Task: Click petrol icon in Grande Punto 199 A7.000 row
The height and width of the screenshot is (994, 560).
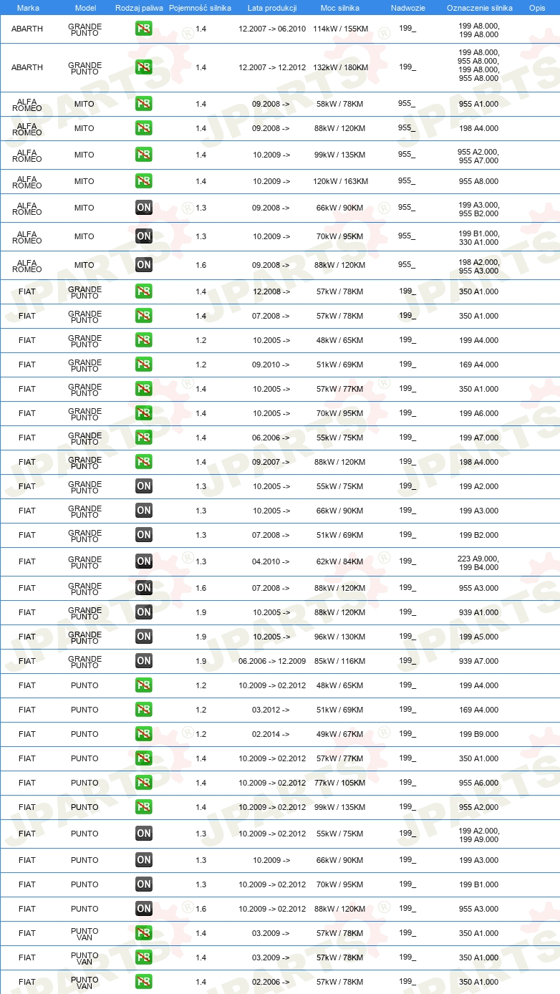Action: coord(144,438)
